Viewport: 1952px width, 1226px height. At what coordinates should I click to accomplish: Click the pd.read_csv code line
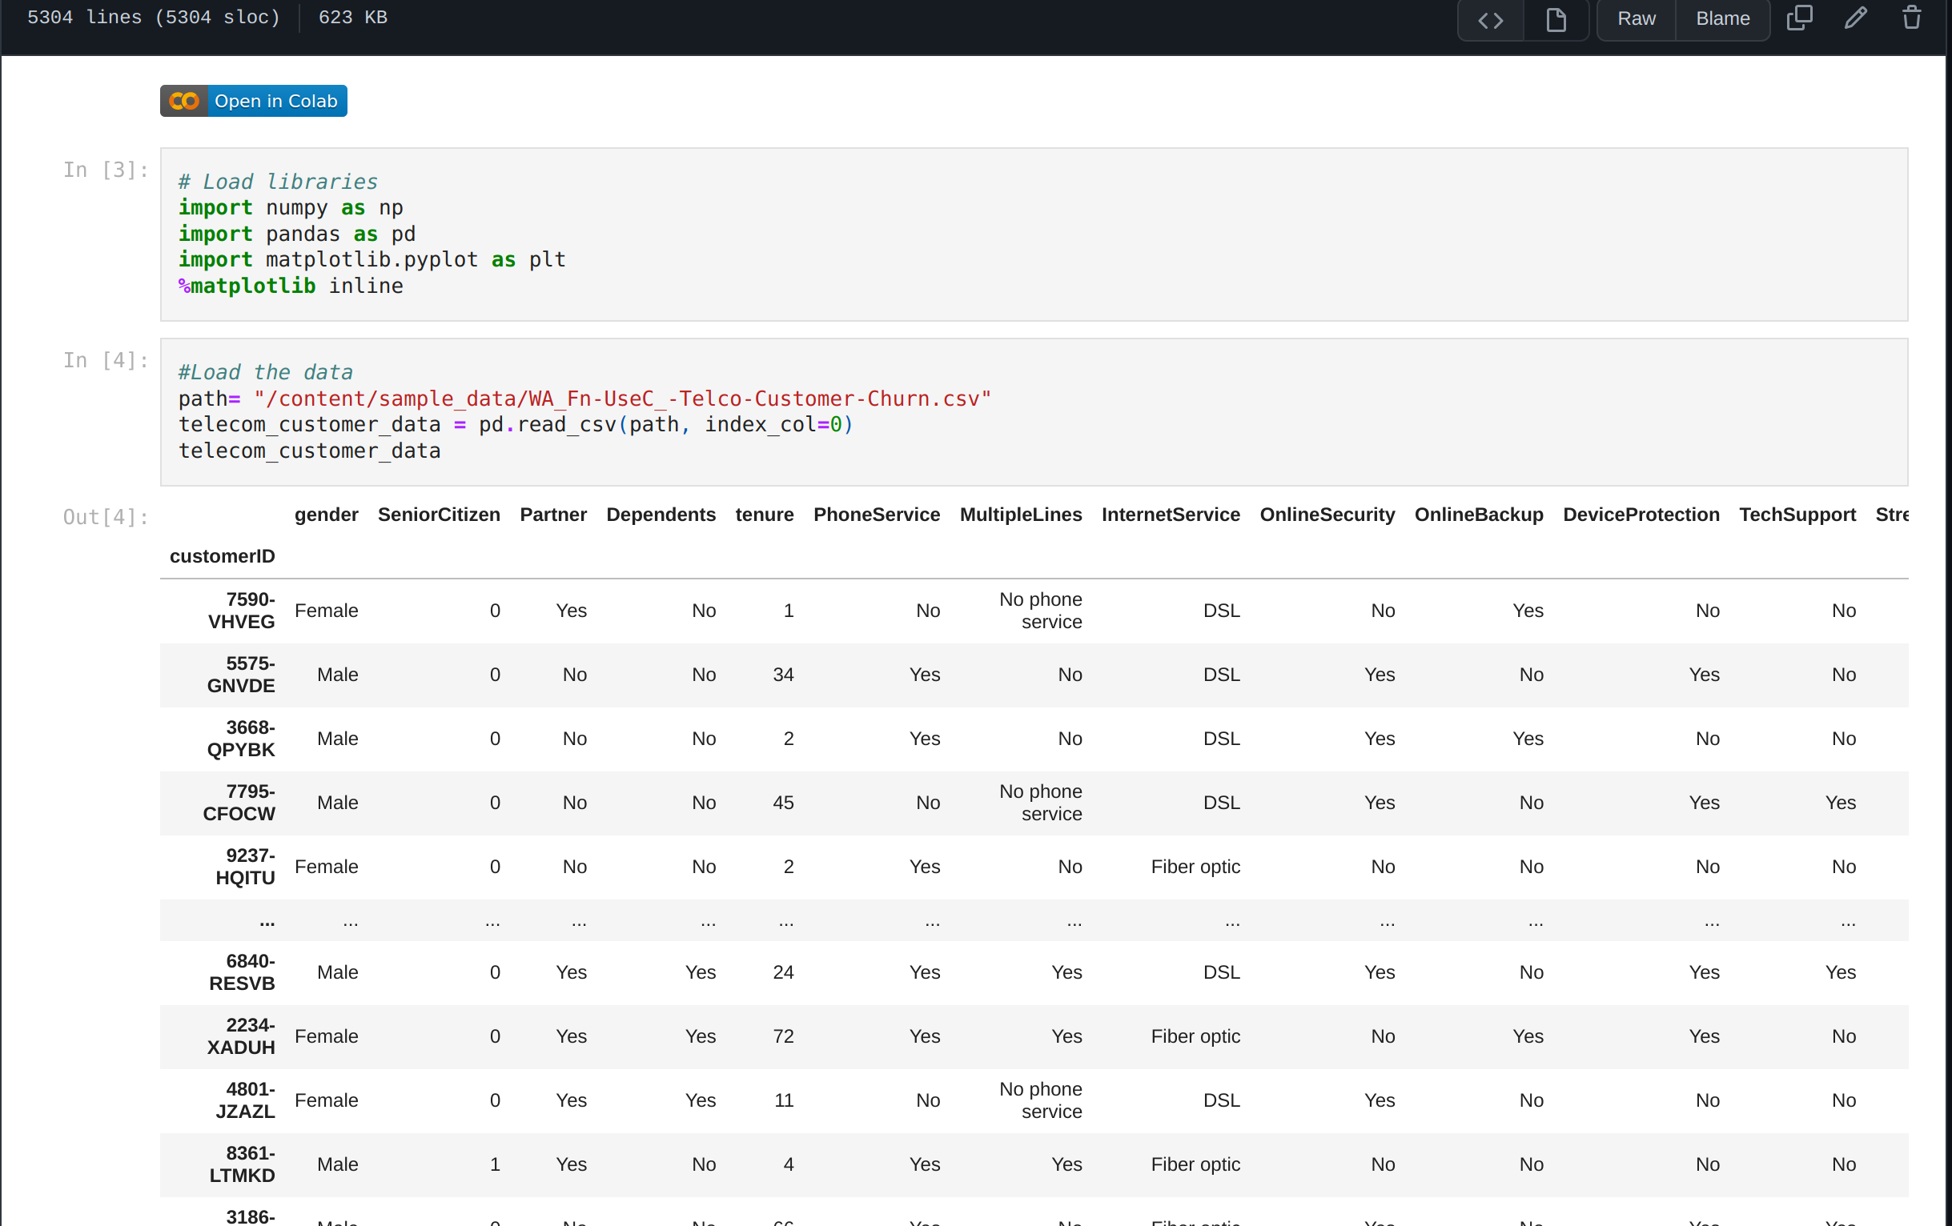516,425
